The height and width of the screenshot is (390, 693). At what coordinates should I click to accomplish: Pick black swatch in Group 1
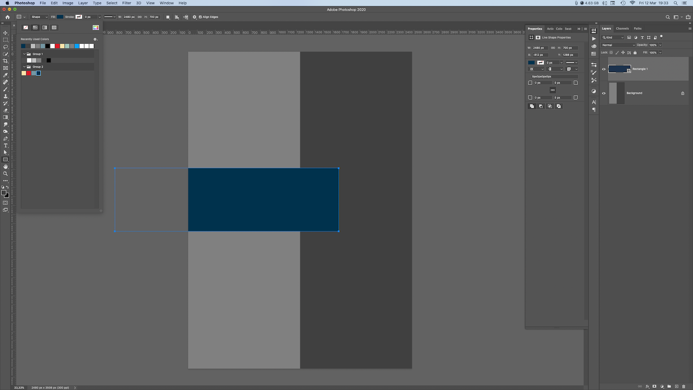coord(49,60)
